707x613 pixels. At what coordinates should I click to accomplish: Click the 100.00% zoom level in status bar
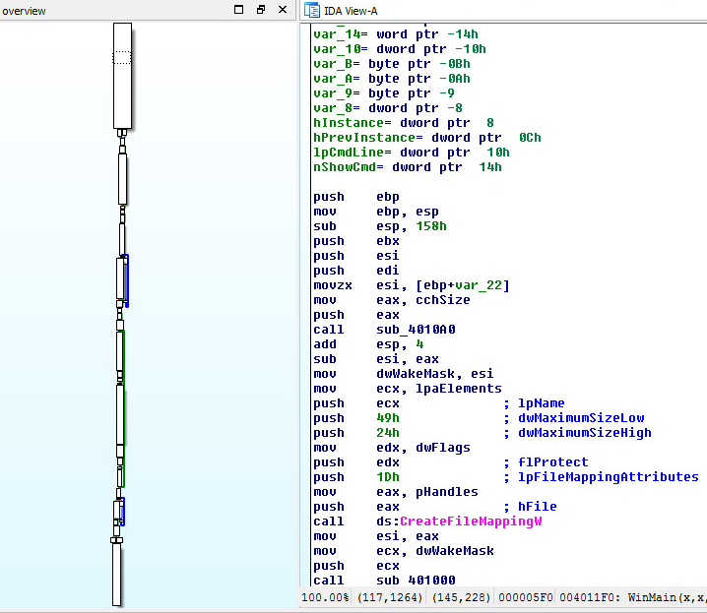(325, 597)
